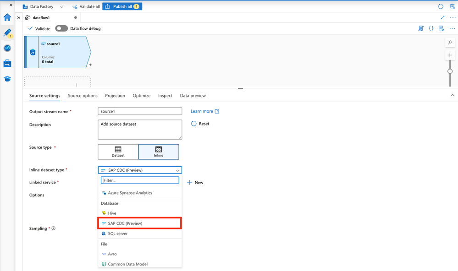The image size is (458, 271).
Task: Choose Avro from the File group
Action: click(140, 254)
